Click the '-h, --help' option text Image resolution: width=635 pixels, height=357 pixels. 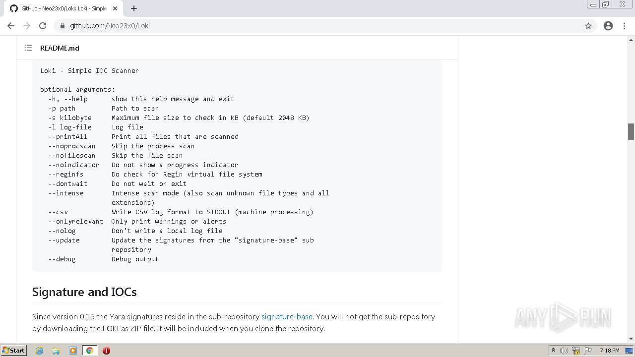(x=68, y=99)
